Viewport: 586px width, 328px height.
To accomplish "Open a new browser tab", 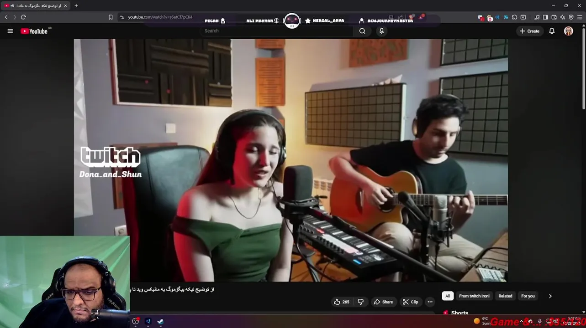I will 76,6.
